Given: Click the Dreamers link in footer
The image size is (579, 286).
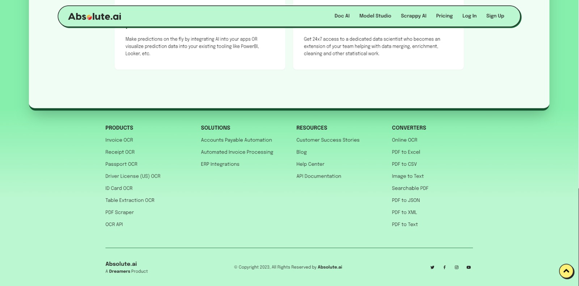Looking at the screenshot, I should [x=119, y=271].
